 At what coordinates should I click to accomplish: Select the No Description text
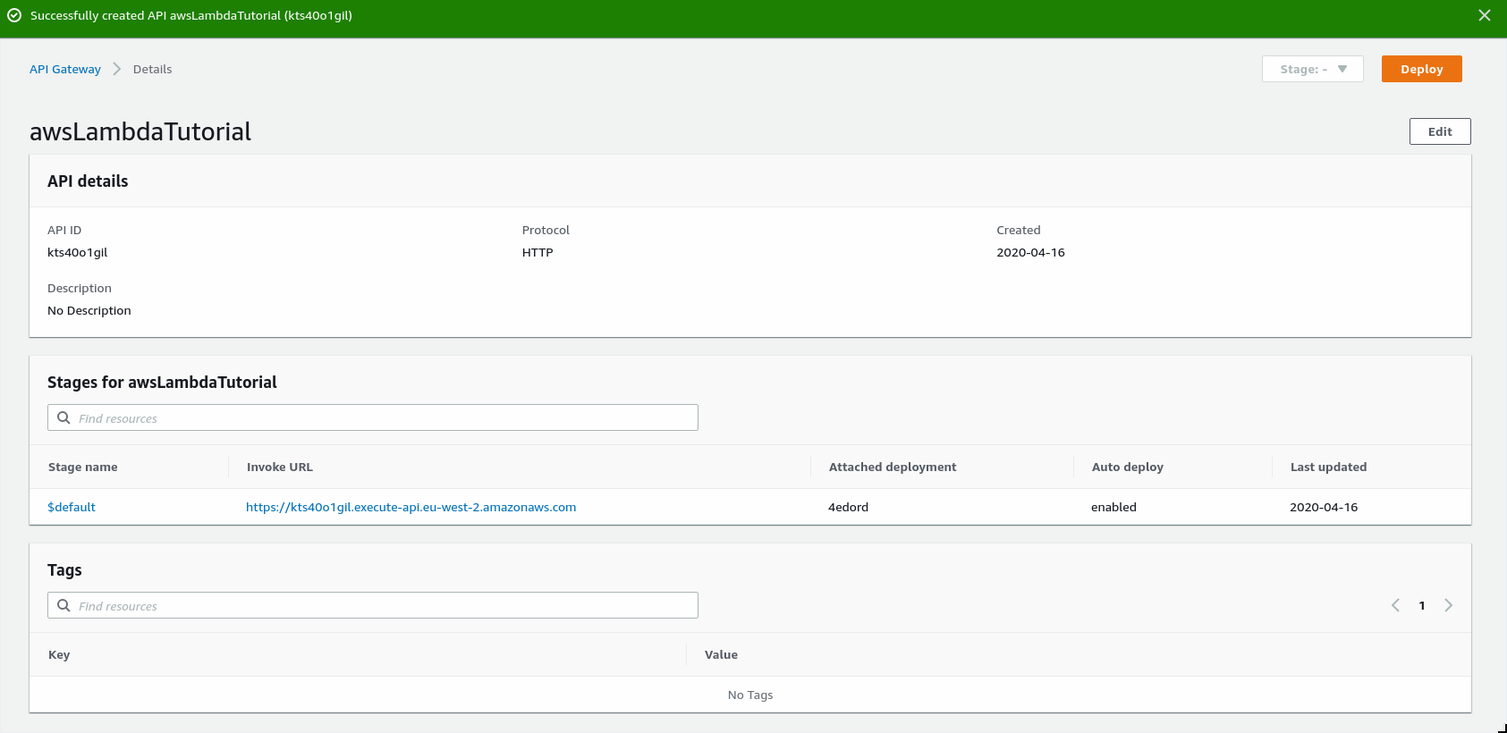89,310
